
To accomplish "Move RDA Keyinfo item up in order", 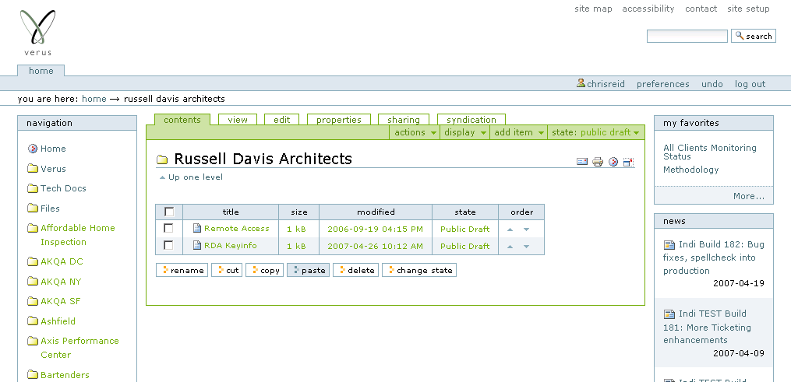I will coord(510,247).
